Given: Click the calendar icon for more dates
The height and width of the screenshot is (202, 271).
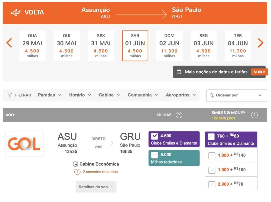Looking at the screenshot, I should click(x=179, y=72).
